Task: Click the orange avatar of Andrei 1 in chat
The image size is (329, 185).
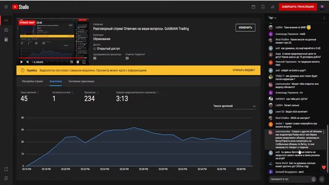Action: pos(271,124)
